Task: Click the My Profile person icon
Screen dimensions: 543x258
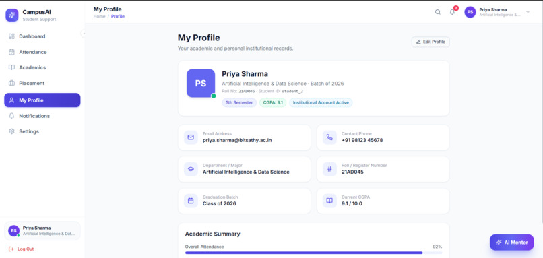Action: tap(11, 100)
